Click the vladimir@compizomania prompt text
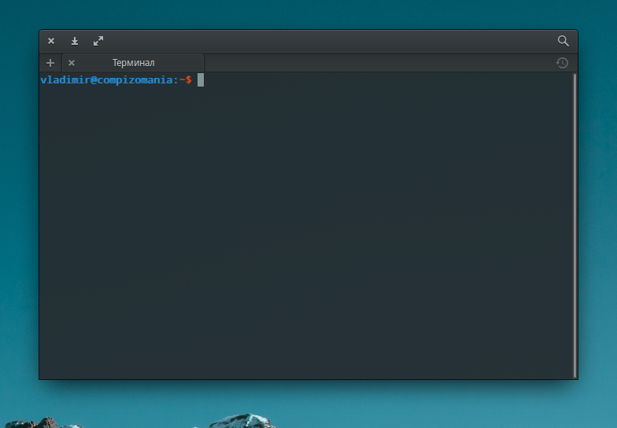 click(116, 80)
